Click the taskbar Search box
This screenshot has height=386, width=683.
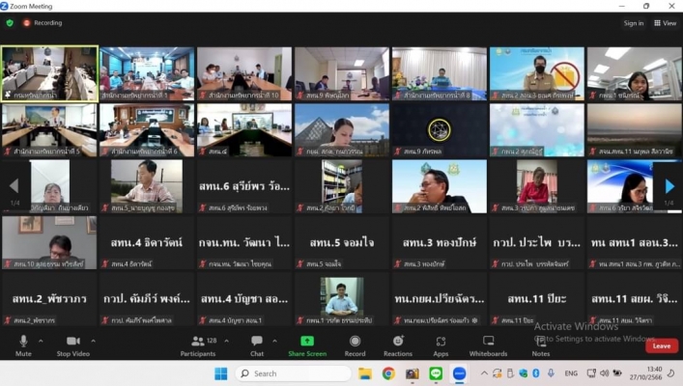[293, 373]
